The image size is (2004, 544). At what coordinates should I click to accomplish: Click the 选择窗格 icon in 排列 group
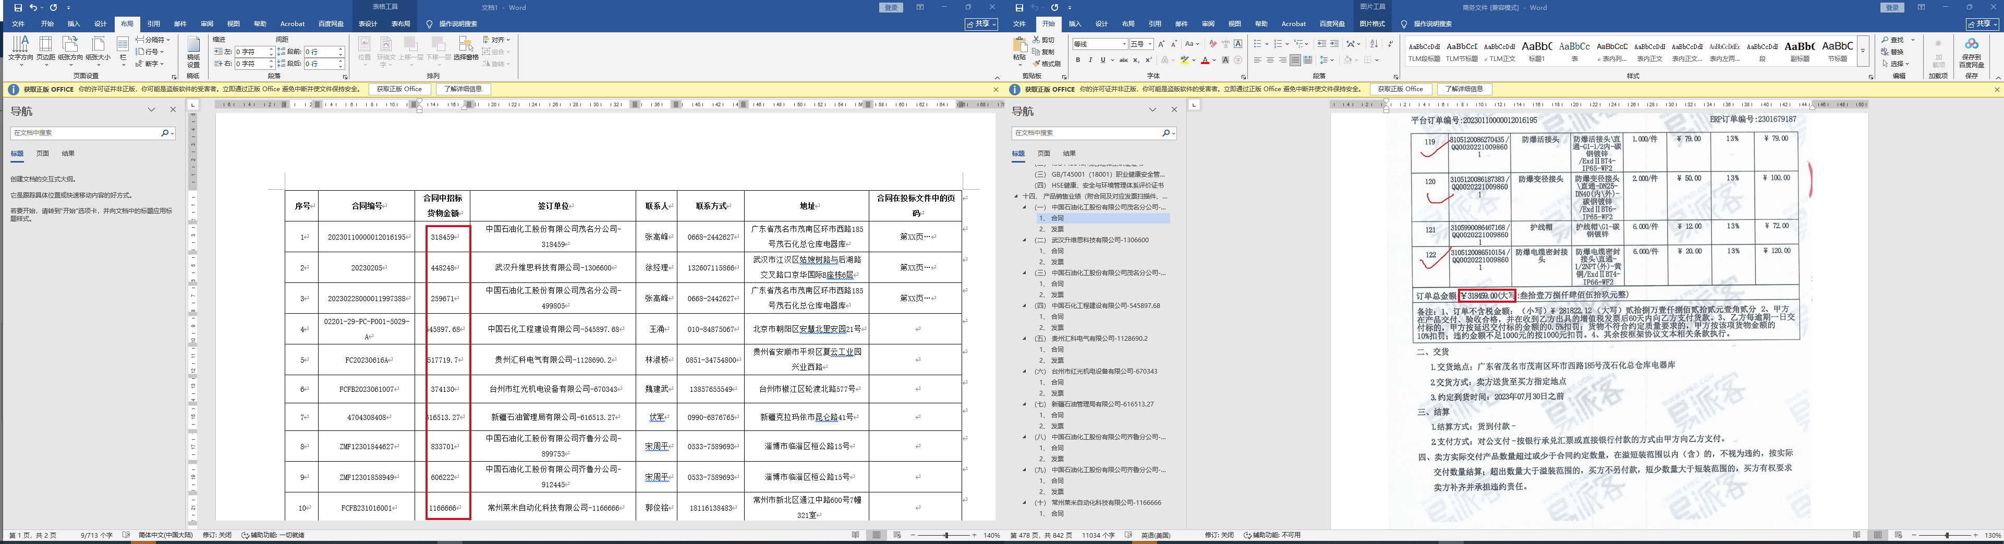[465, 47]
